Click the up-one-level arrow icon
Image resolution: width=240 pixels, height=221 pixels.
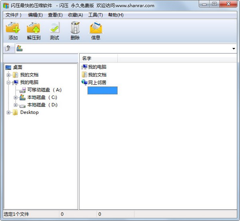point(8,48)
